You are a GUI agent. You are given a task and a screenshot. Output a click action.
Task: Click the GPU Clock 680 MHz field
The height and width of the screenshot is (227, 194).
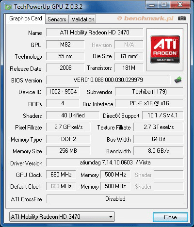tap(61, 175)
